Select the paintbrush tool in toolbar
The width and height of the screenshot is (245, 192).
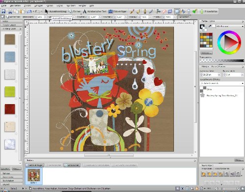[x=132, y=11]
